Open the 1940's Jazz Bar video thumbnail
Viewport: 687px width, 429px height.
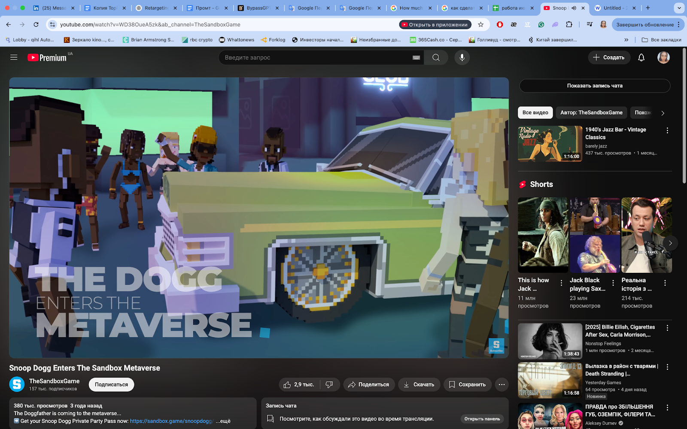click(x=550, y=144)
